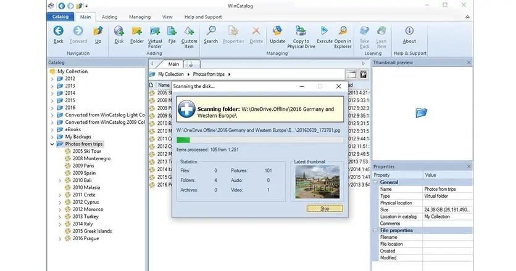Click quick access back arrow in title bar
Screen dimensions: 516x271
(61, 6)
